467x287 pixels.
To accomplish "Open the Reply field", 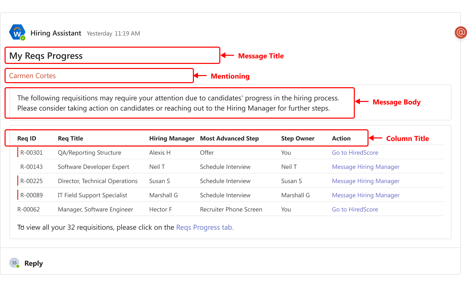I will (x=34, y=263).
